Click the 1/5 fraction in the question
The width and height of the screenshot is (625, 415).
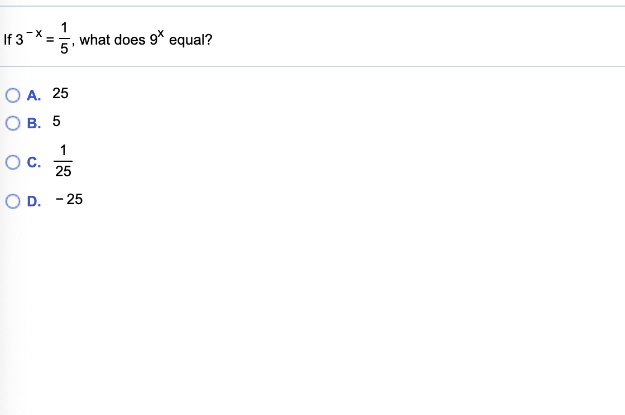coord(64,38)
